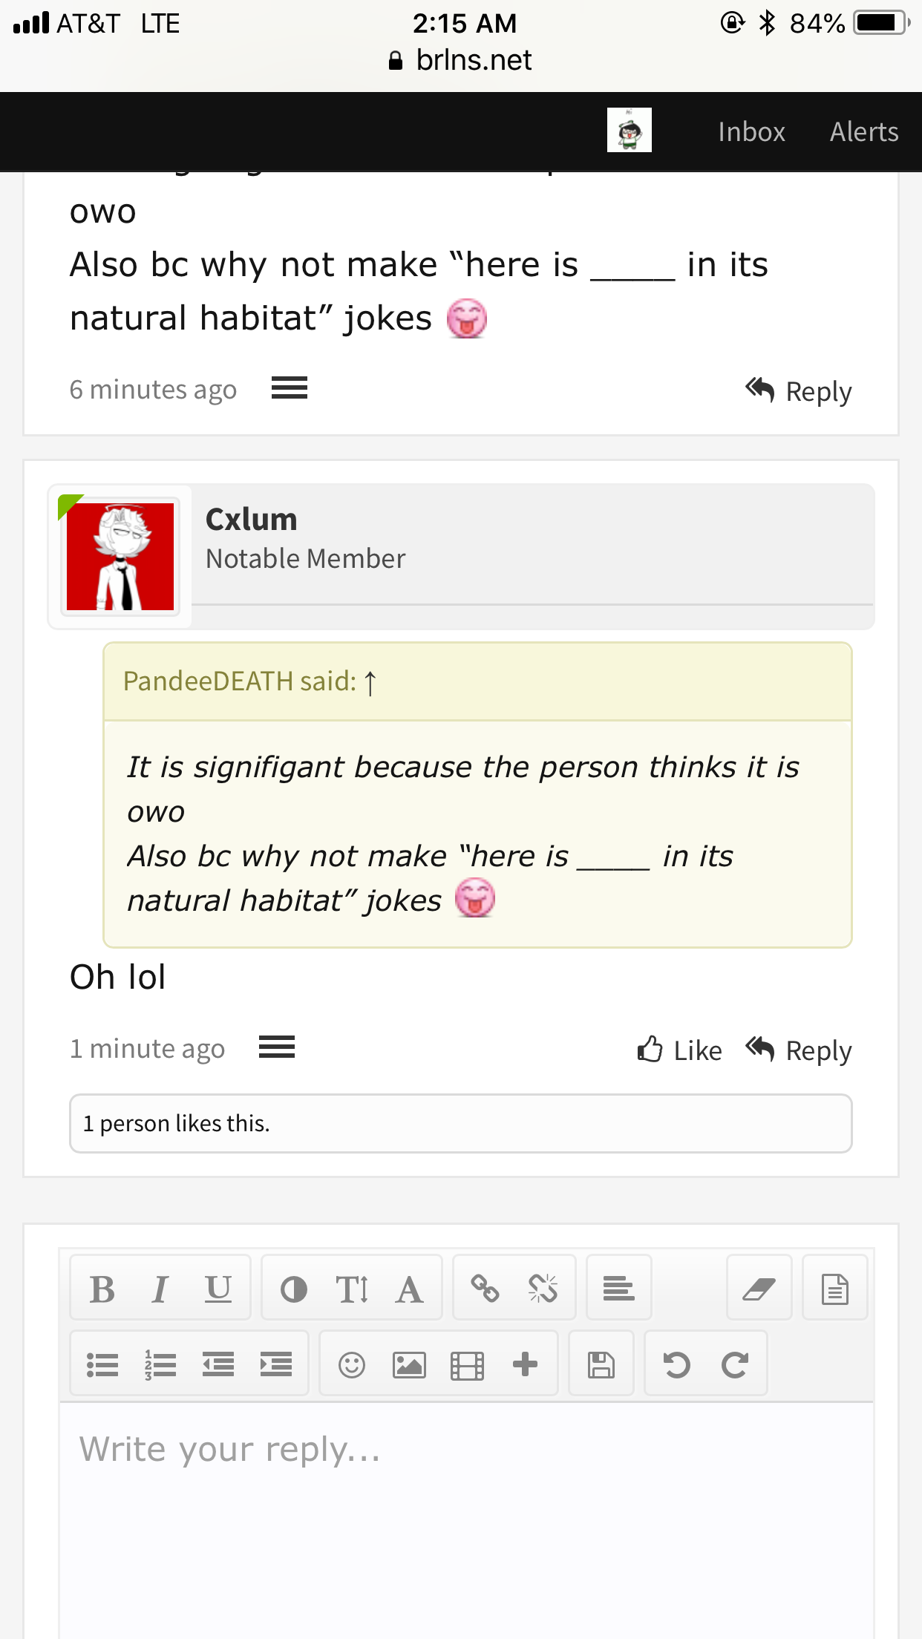The image size is (922, 1639).
Task: Insert a link with the chain icon
Action: pyautogui.click(x=485, y=1289)
